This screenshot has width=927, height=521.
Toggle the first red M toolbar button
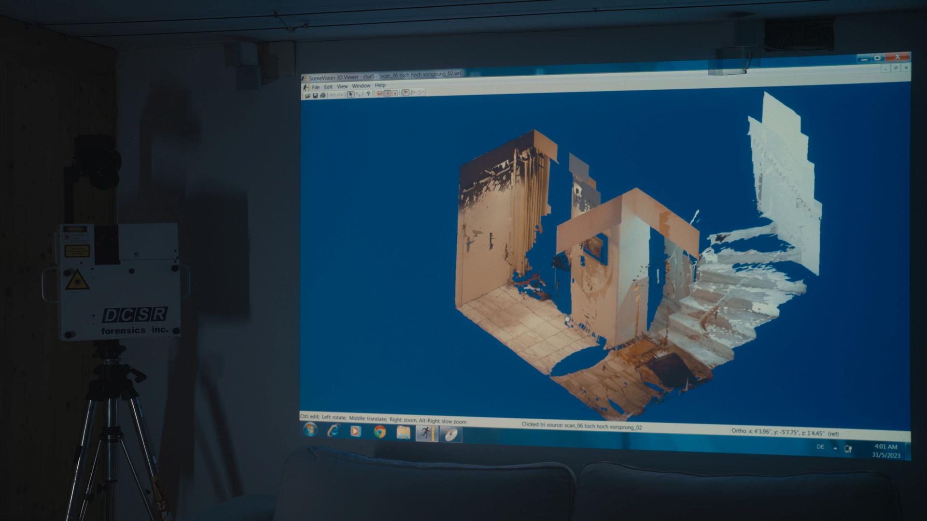[x=379, y=94]
